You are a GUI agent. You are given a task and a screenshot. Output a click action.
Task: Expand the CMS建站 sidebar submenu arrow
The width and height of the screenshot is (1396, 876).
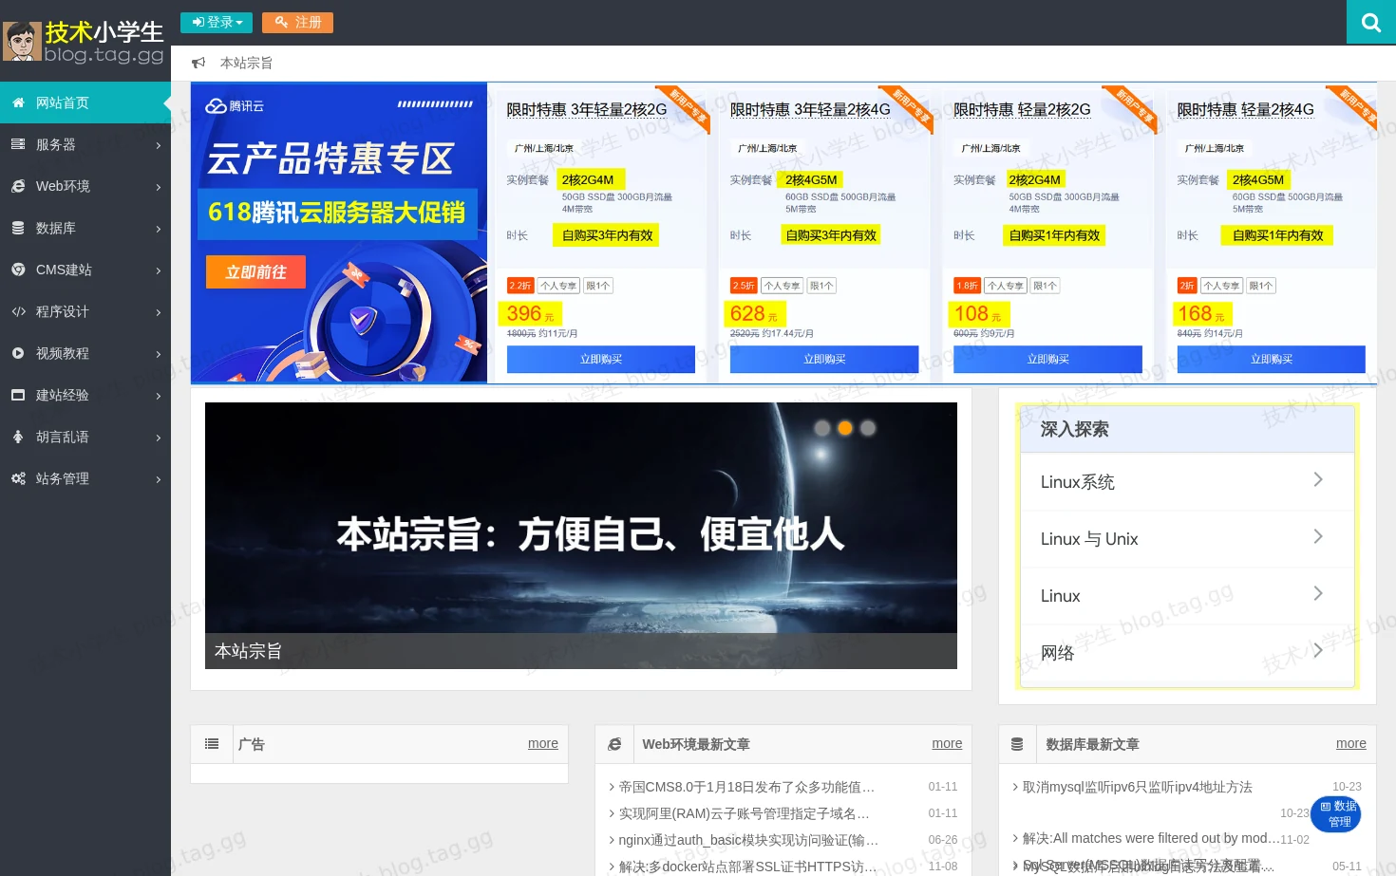pyautogui.click(x=158, y=270)
